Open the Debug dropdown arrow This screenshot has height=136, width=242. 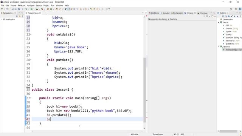[x=29, y=9]
